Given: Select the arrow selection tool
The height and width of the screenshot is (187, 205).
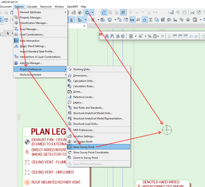Looking at the screenshot, I should click(8, 33).
